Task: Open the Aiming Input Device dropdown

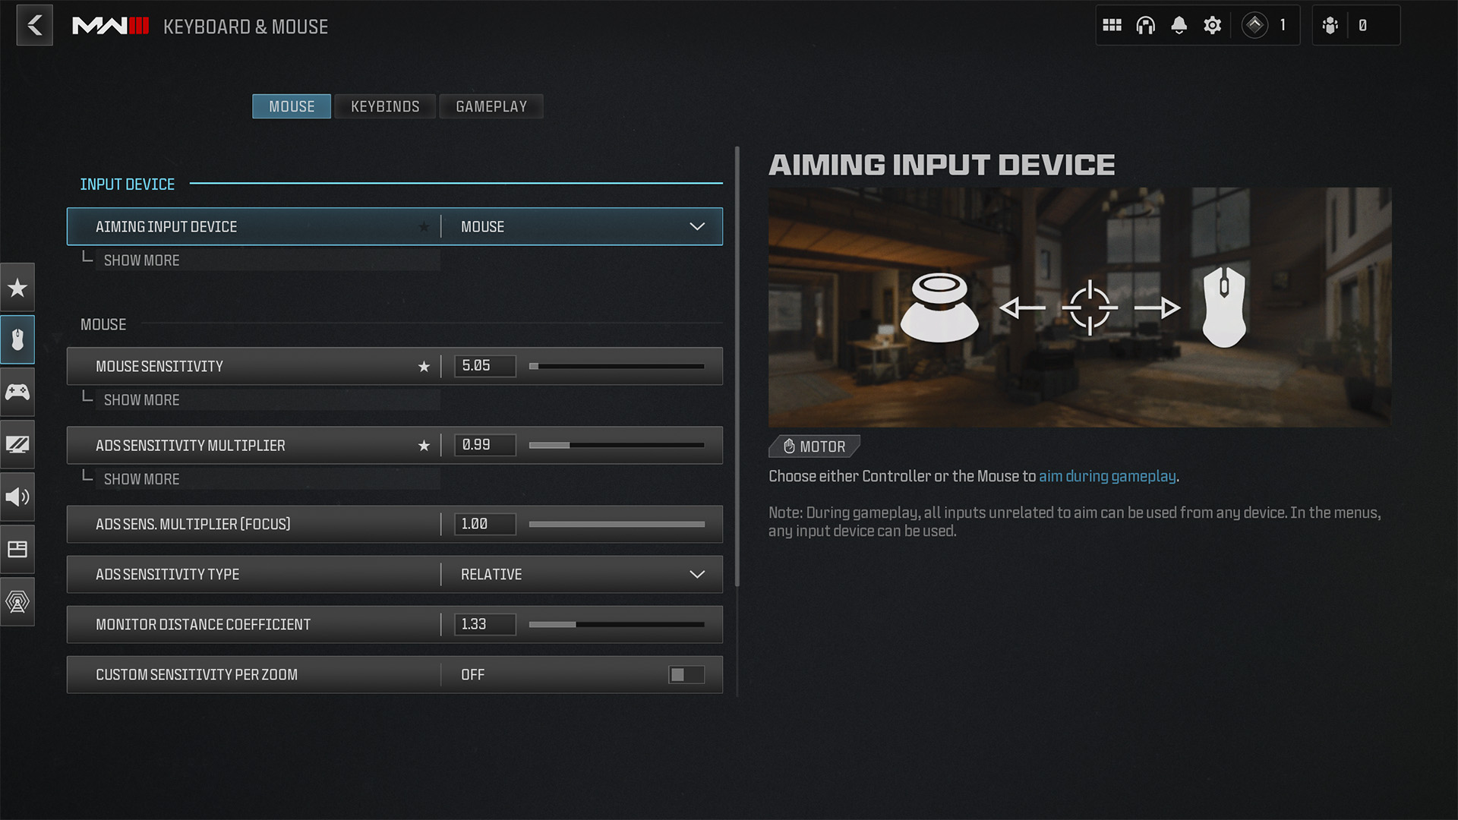Action: click(697, 226)
